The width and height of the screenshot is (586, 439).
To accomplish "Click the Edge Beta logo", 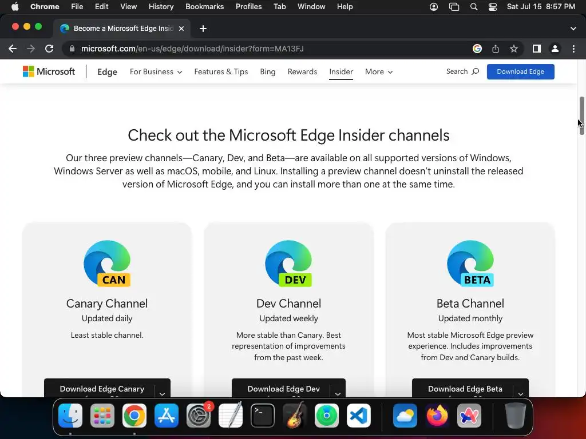I will (470, 264).
